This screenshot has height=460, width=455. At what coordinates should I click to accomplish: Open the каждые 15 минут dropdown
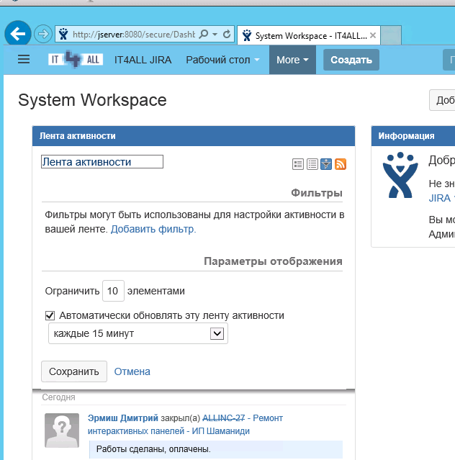tap(138, 333)
